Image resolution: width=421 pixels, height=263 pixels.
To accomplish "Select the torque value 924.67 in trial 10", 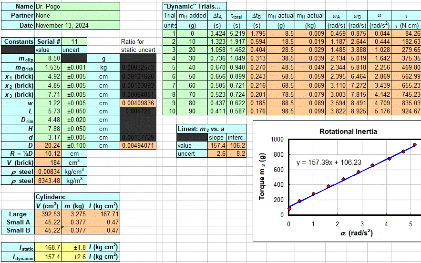I will 406,111.
